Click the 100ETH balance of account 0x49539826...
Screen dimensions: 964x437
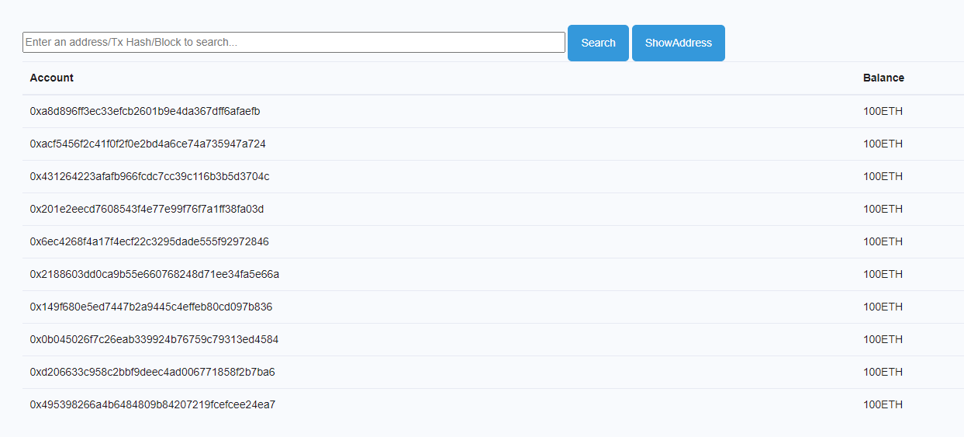tap(883, 404)
